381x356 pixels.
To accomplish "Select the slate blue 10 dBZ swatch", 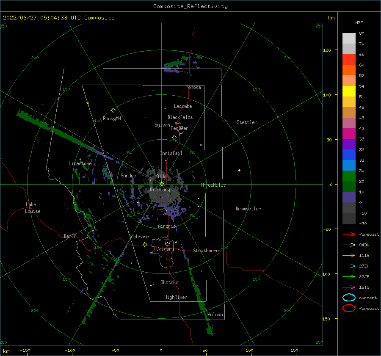I will [x=349, y=197].
